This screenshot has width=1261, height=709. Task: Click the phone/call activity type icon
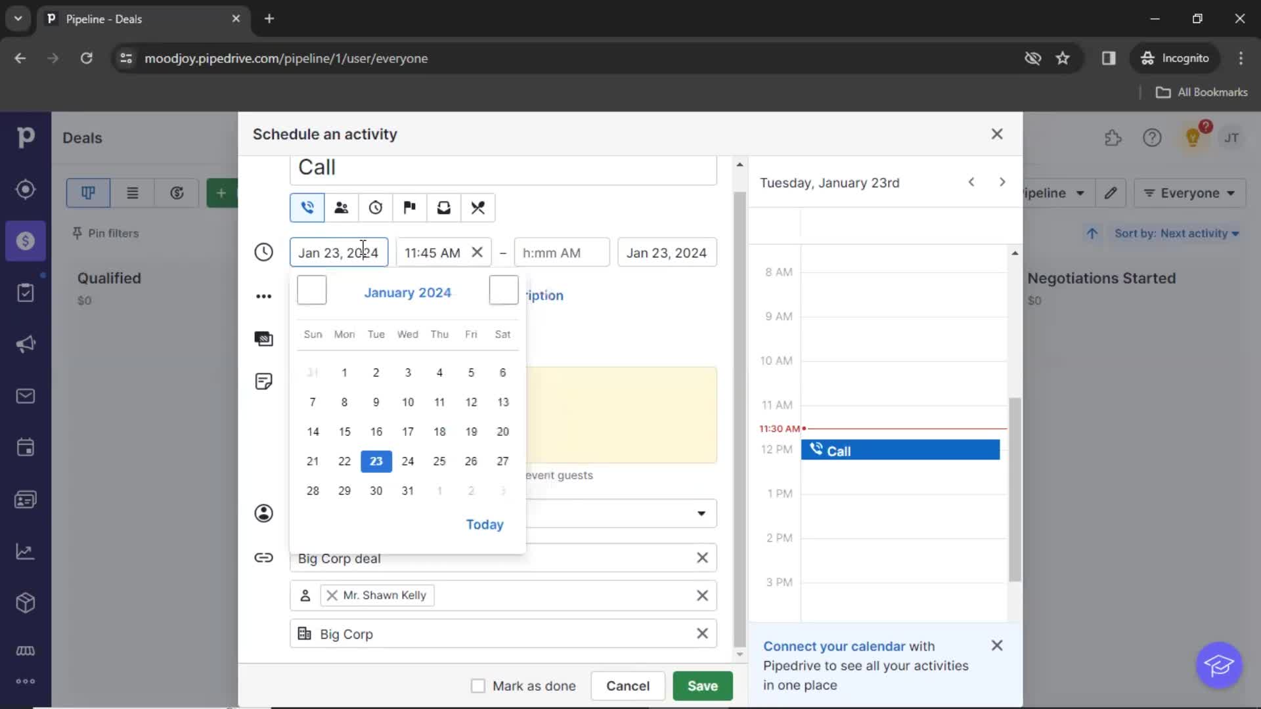coord(307,207)
